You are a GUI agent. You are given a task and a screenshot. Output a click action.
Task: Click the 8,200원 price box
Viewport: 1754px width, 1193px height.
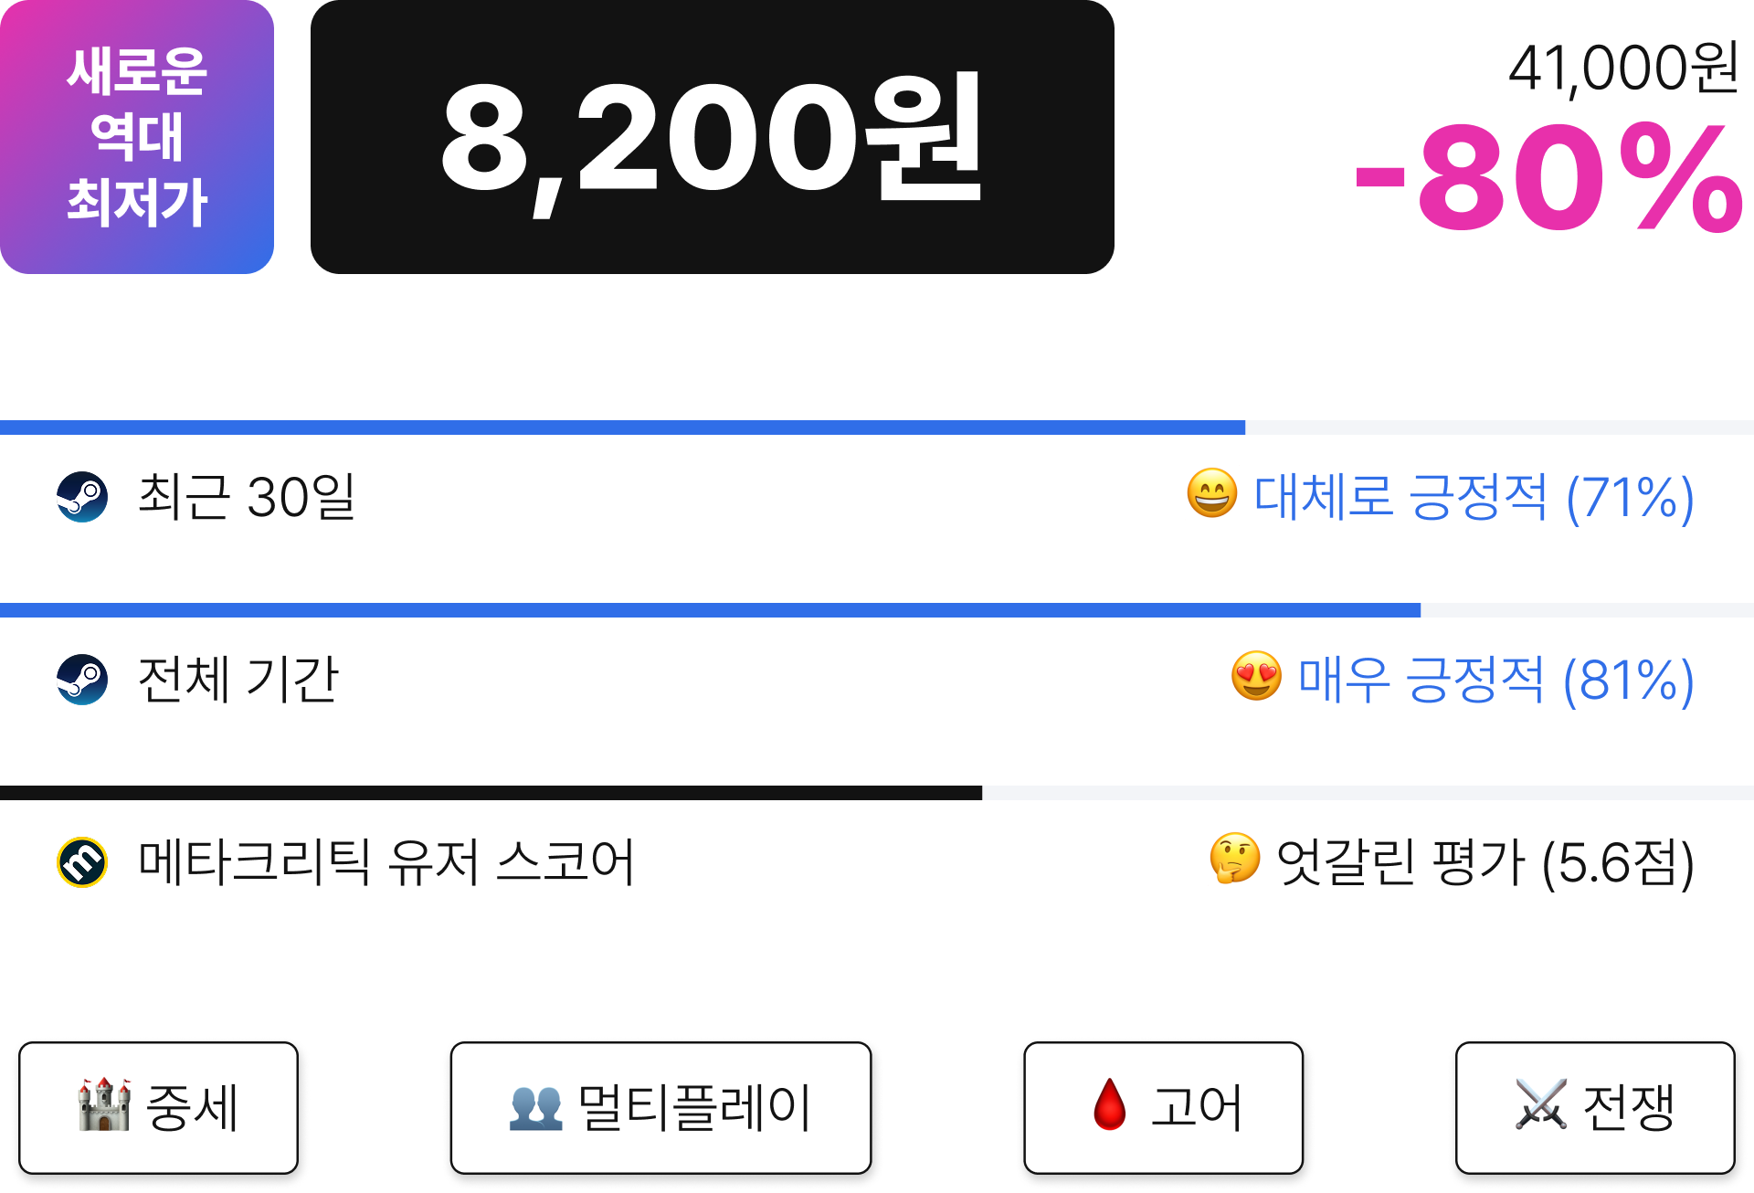(713, 137)
